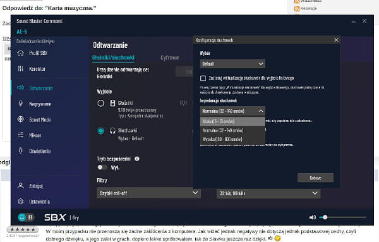Choose Wysoka (150 - 600 omów) impedance option

click(x=232, y=139)
